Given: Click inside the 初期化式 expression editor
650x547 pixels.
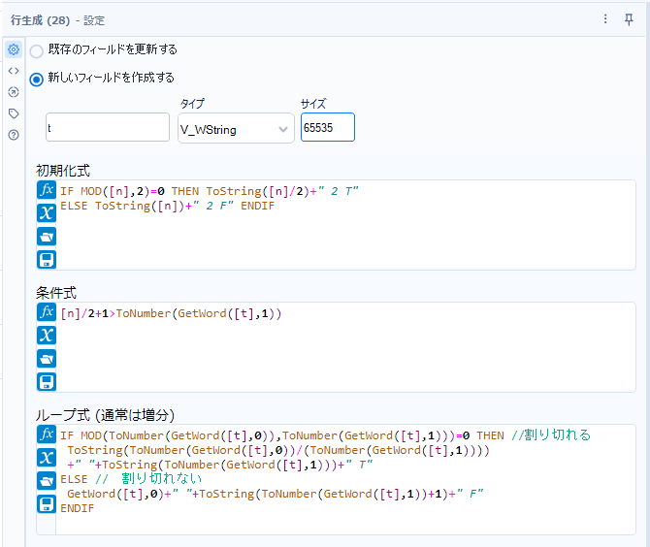Looking at the screenshot, I should tap(340, 233).
